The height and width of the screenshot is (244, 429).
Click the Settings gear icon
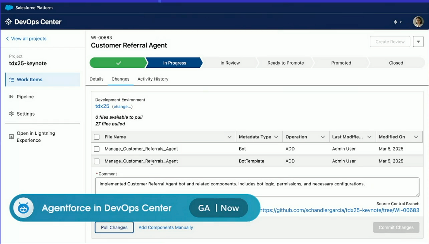click(x=11, y=114)
